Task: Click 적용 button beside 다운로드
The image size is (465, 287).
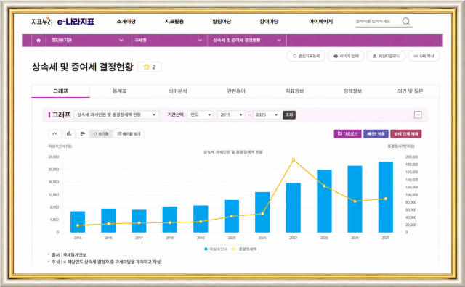Action: [376, 134]
